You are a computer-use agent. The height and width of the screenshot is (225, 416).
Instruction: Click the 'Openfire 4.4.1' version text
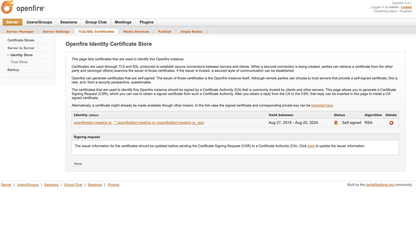click(x=402, y=3)
